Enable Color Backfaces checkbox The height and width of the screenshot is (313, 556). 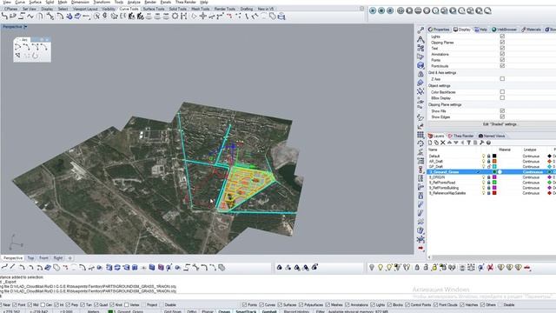[502, 92]
